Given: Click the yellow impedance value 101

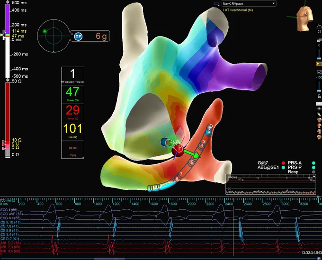Looking at the screenshot, I should (73, 128).
